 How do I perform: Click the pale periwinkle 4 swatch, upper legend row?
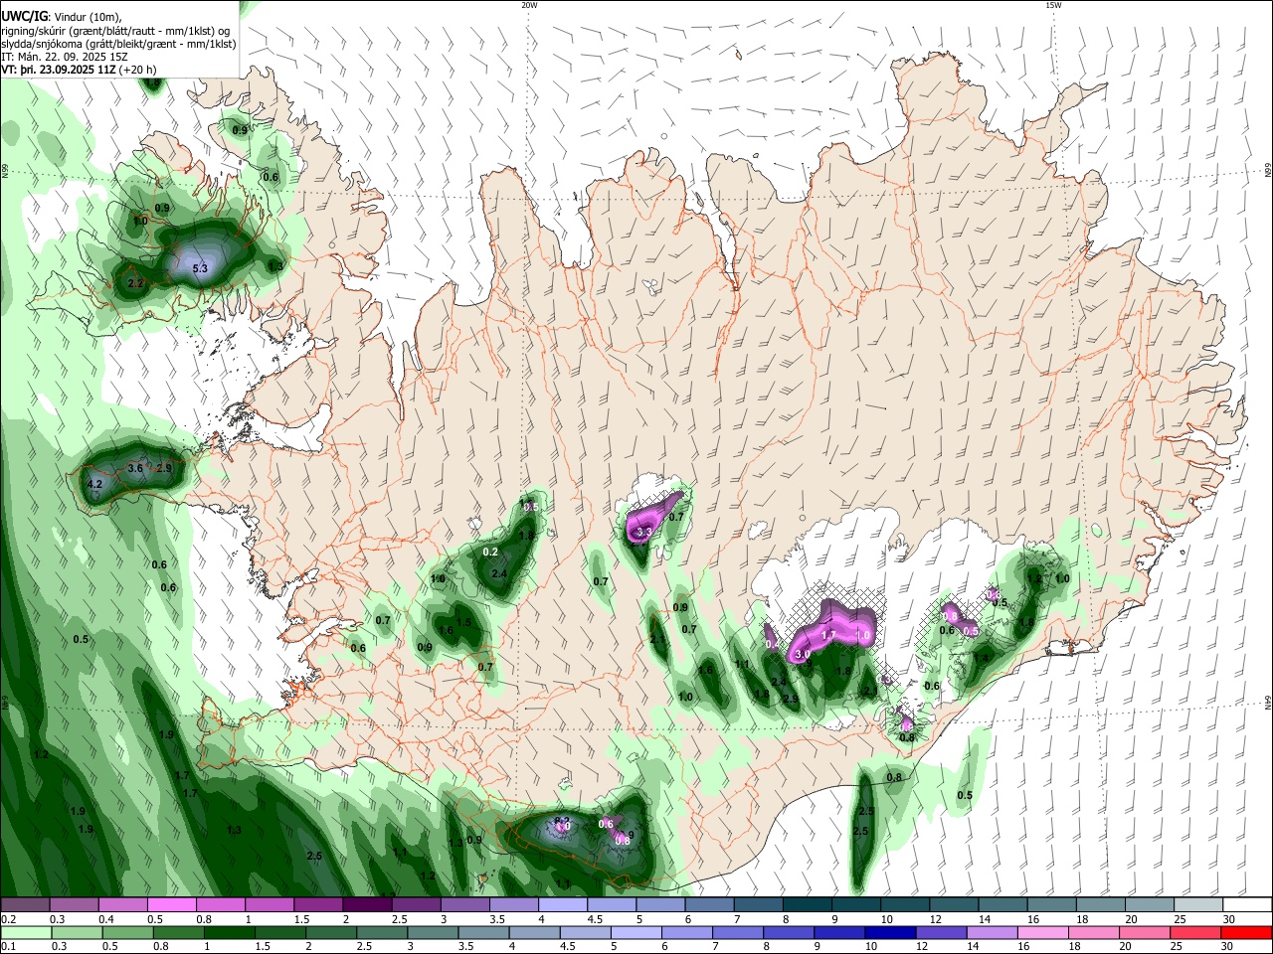564,905
